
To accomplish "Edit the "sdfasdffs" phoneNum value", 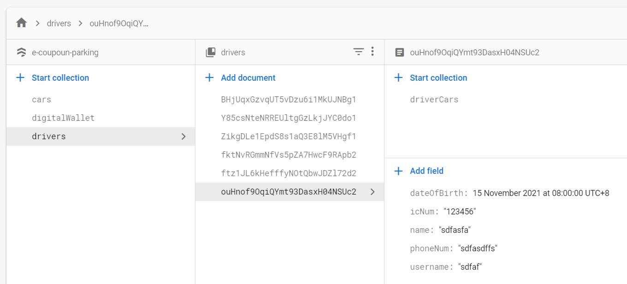I will (x=478, y=248).
